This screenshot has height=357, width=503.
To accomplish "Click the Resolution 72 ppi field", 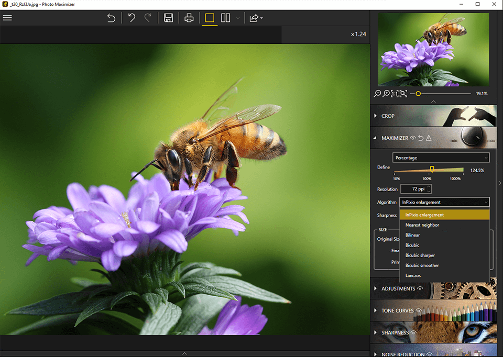I will tap(414, 189).
